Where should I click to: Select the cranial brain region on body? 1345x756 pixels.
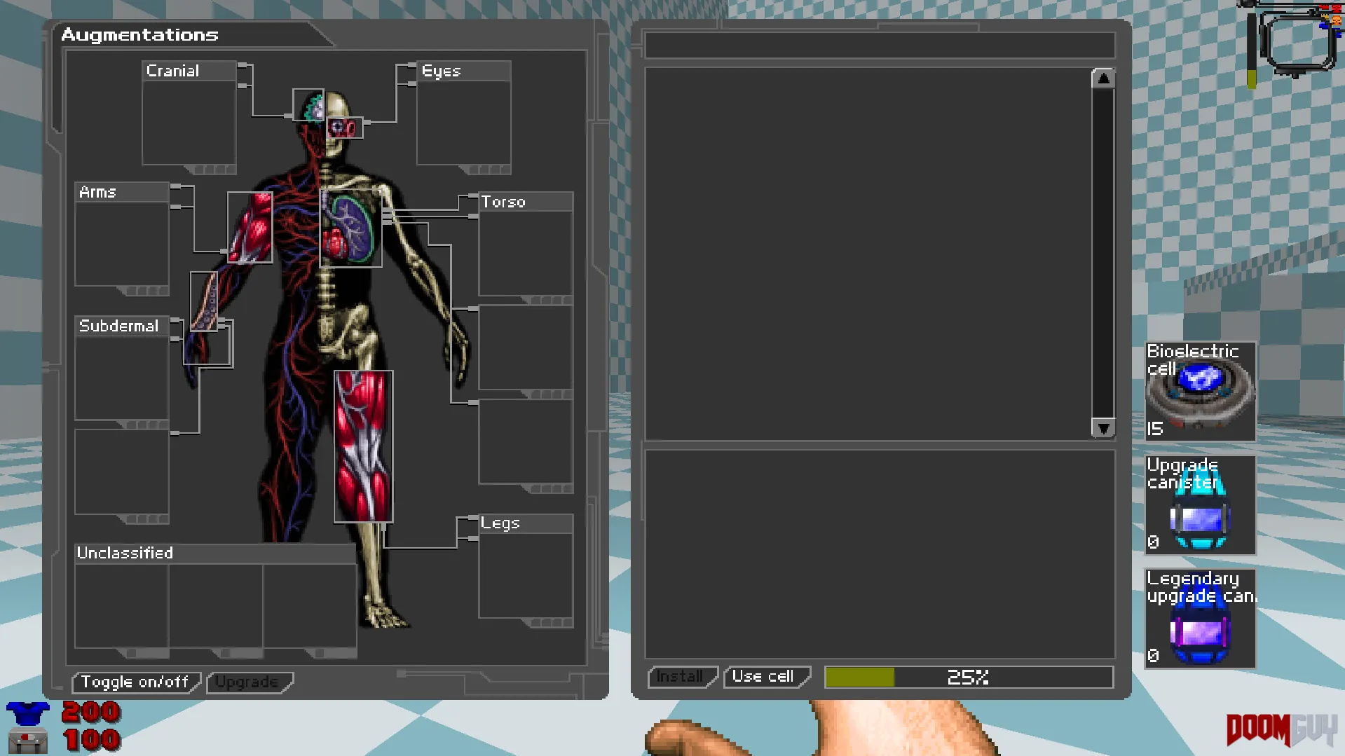click(x=308, y=105)
